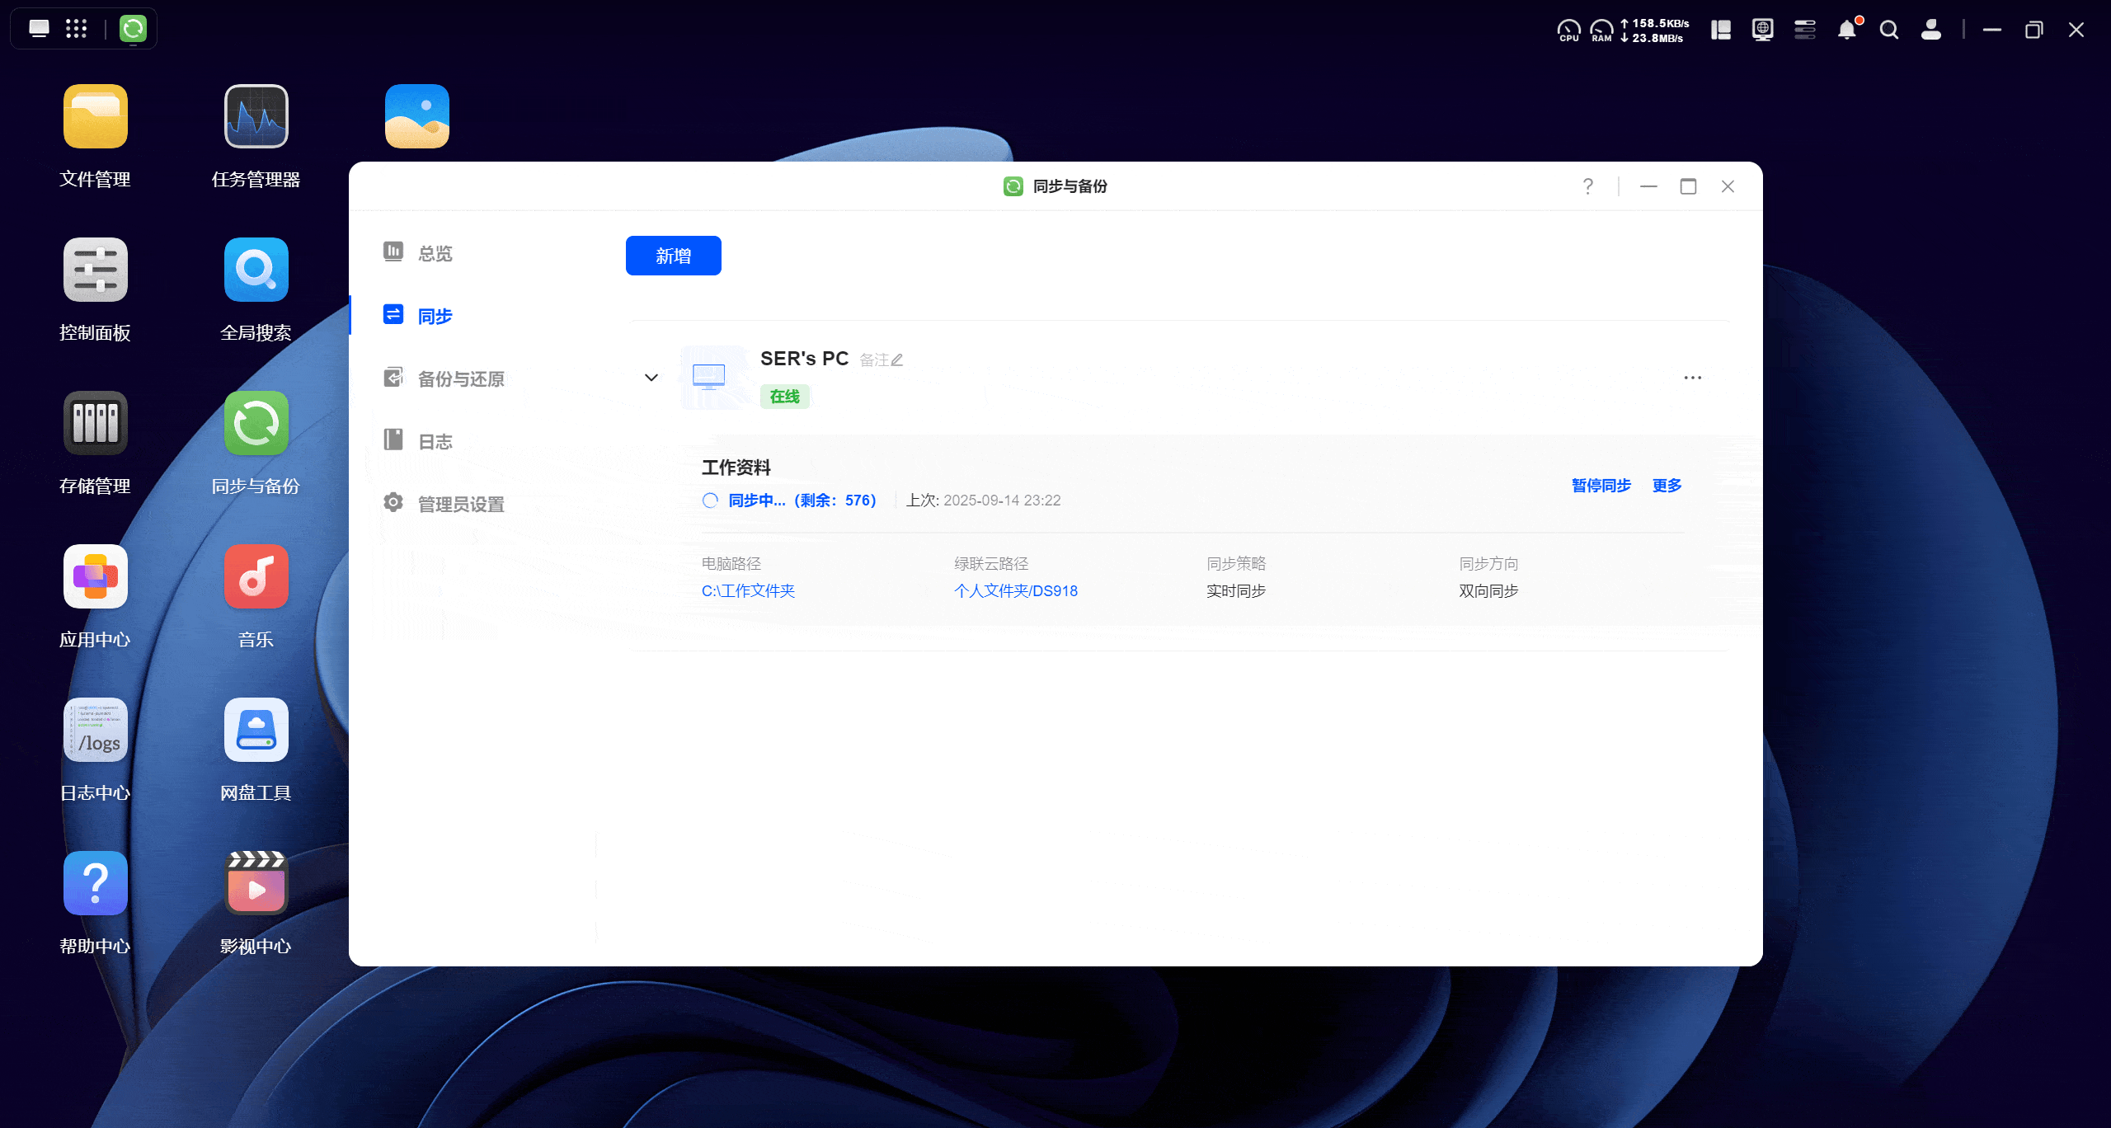Open the 文件管理 desktop icon

click(x=95, y=116)
